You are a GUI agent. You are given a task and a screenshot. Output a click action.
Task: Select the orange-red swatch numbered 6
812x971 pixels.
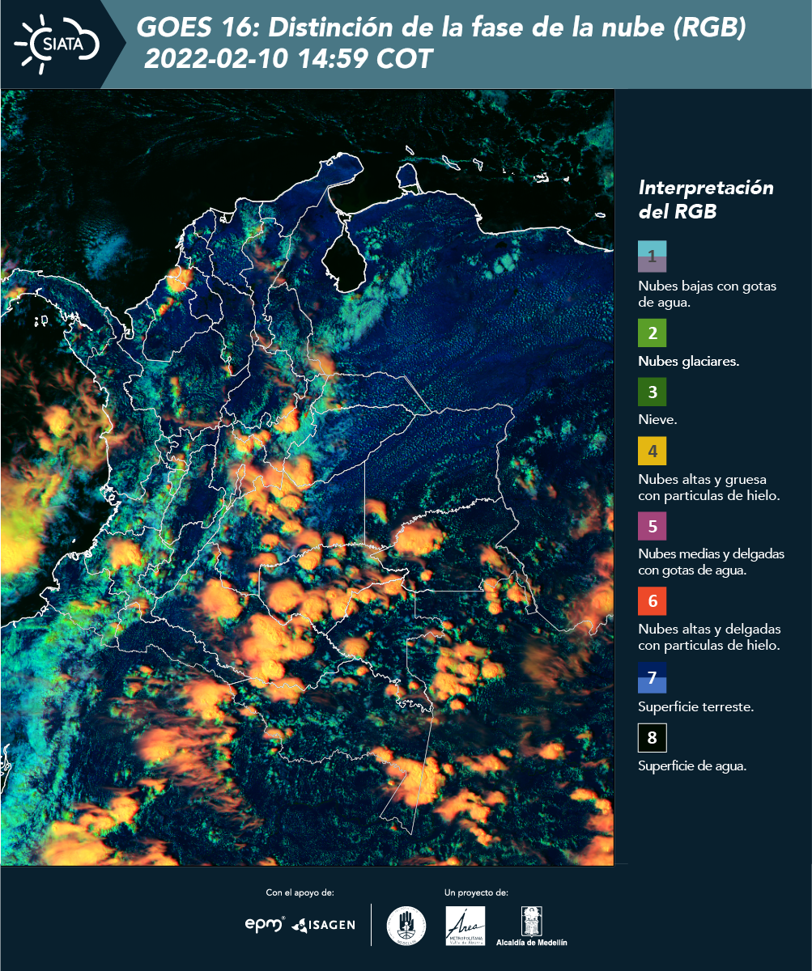[x=652, y=601]
